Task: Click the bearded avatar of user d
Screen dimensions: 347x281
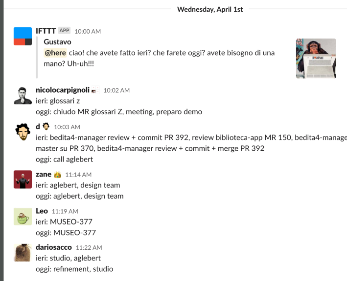Action: pos(23,132)
